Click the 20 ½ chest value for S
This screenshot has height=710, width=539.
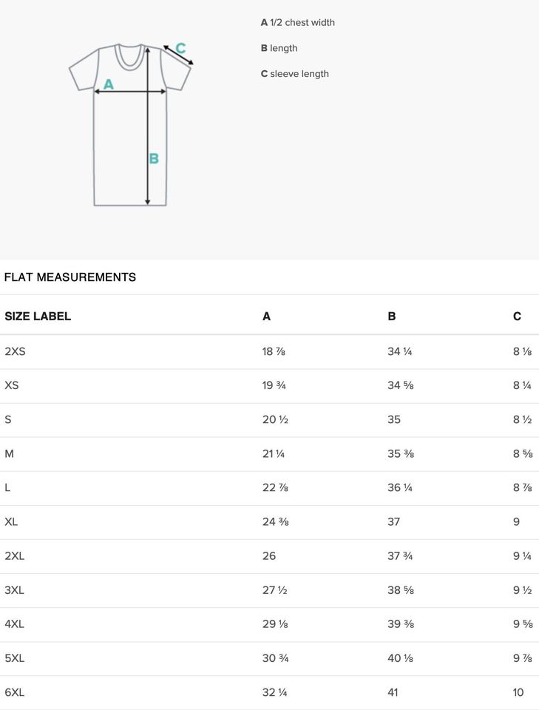tap(275, 419)
